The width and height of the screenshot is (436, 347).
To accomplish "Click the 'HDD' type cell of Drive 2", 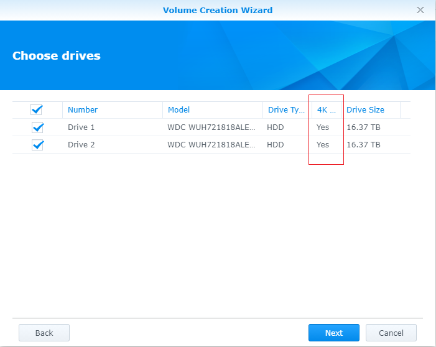I will (x=276, y=145).
